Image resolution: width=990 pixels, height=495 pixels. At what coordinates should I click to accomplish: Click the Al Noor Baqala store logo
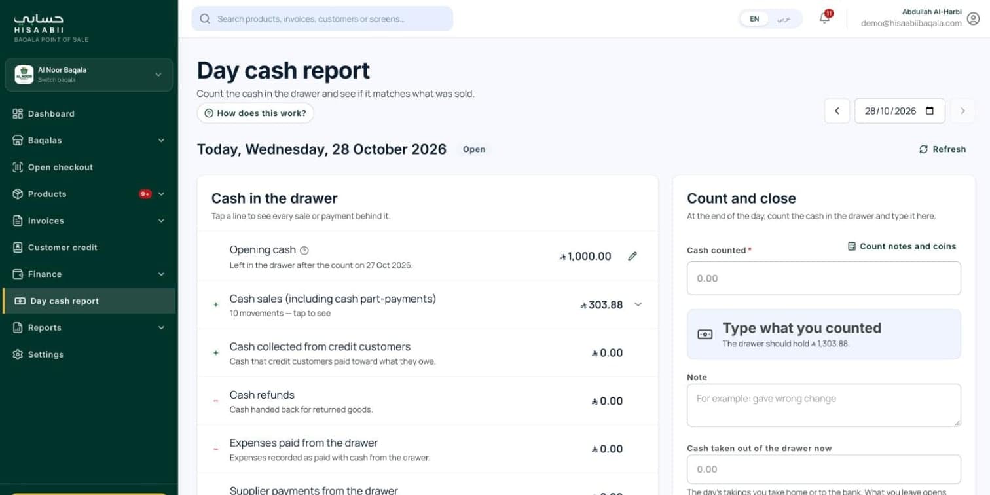24,74
